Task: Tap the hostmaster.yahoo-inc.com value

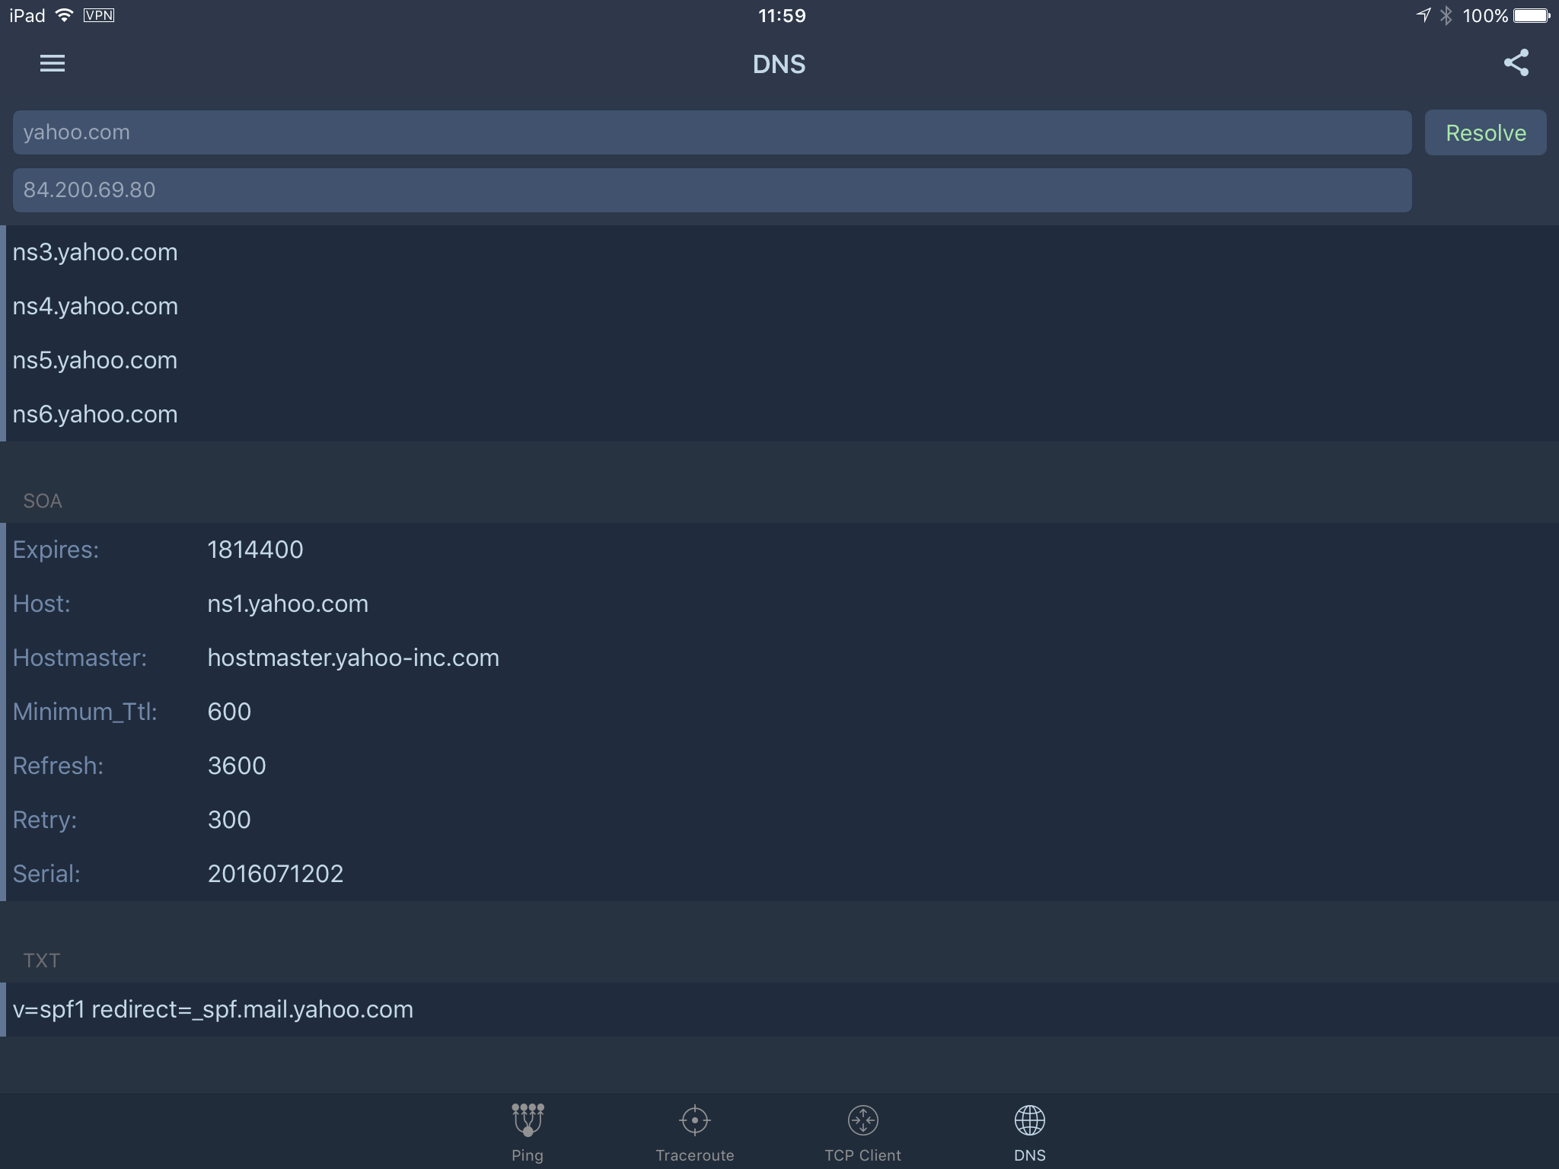Action: [x=353, y=658]
